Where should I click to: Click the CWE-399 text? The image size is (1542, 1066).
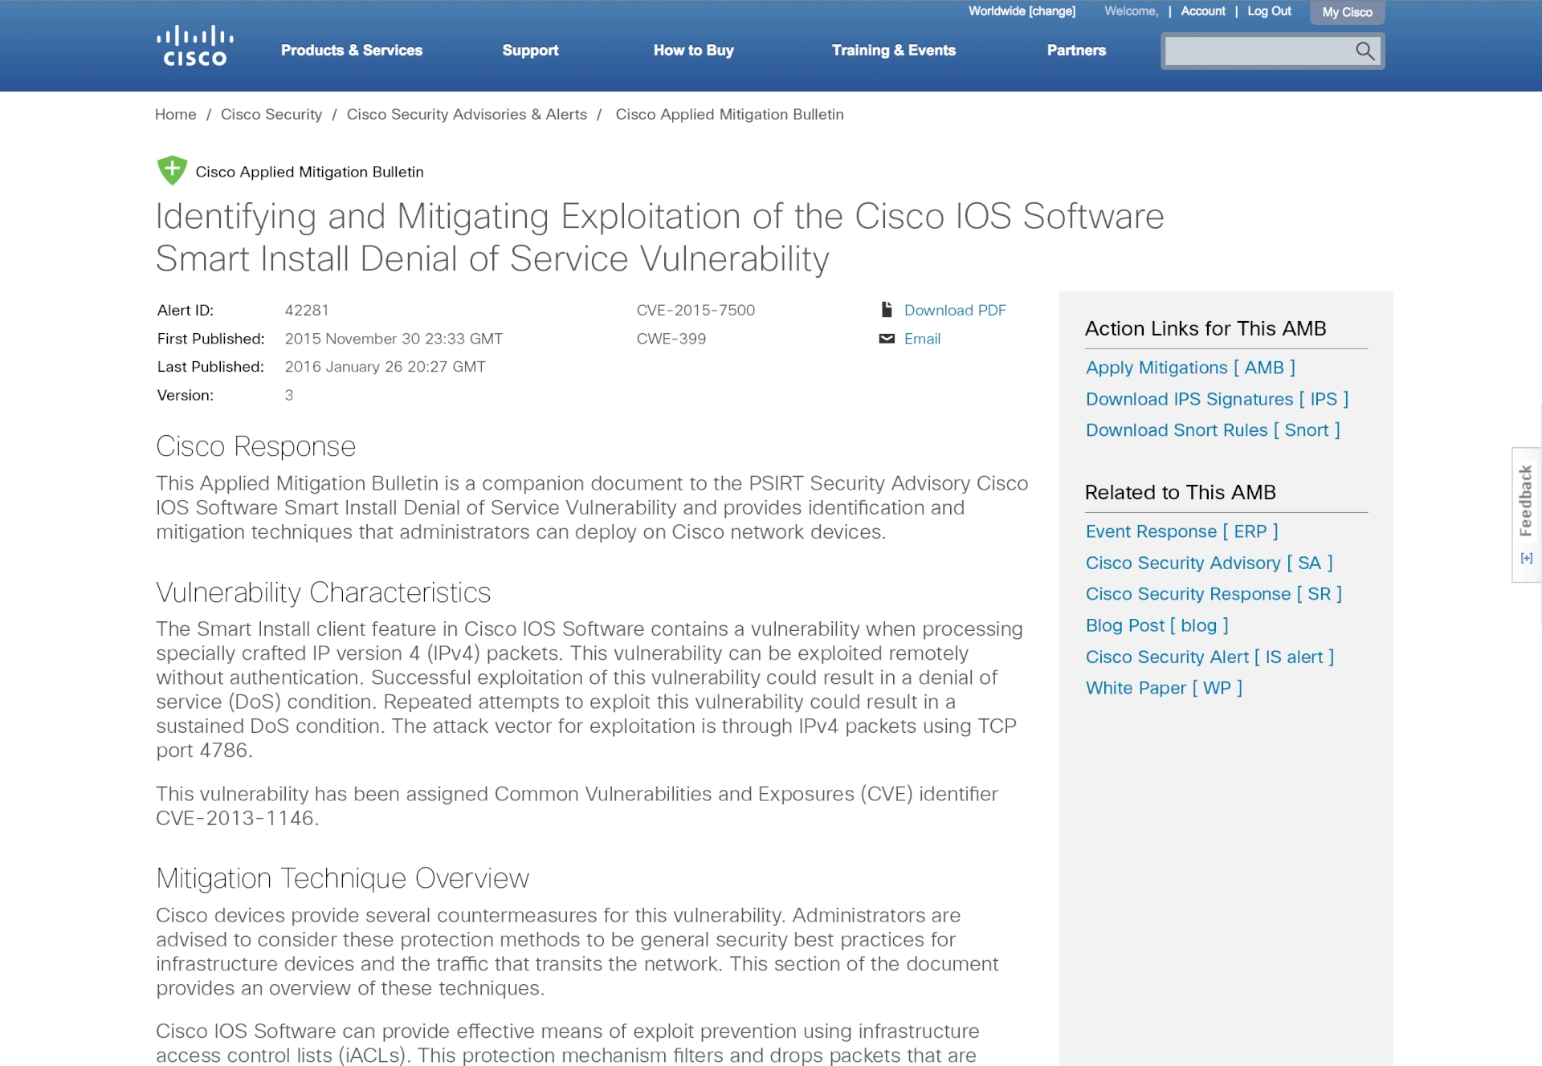point(671,339)
